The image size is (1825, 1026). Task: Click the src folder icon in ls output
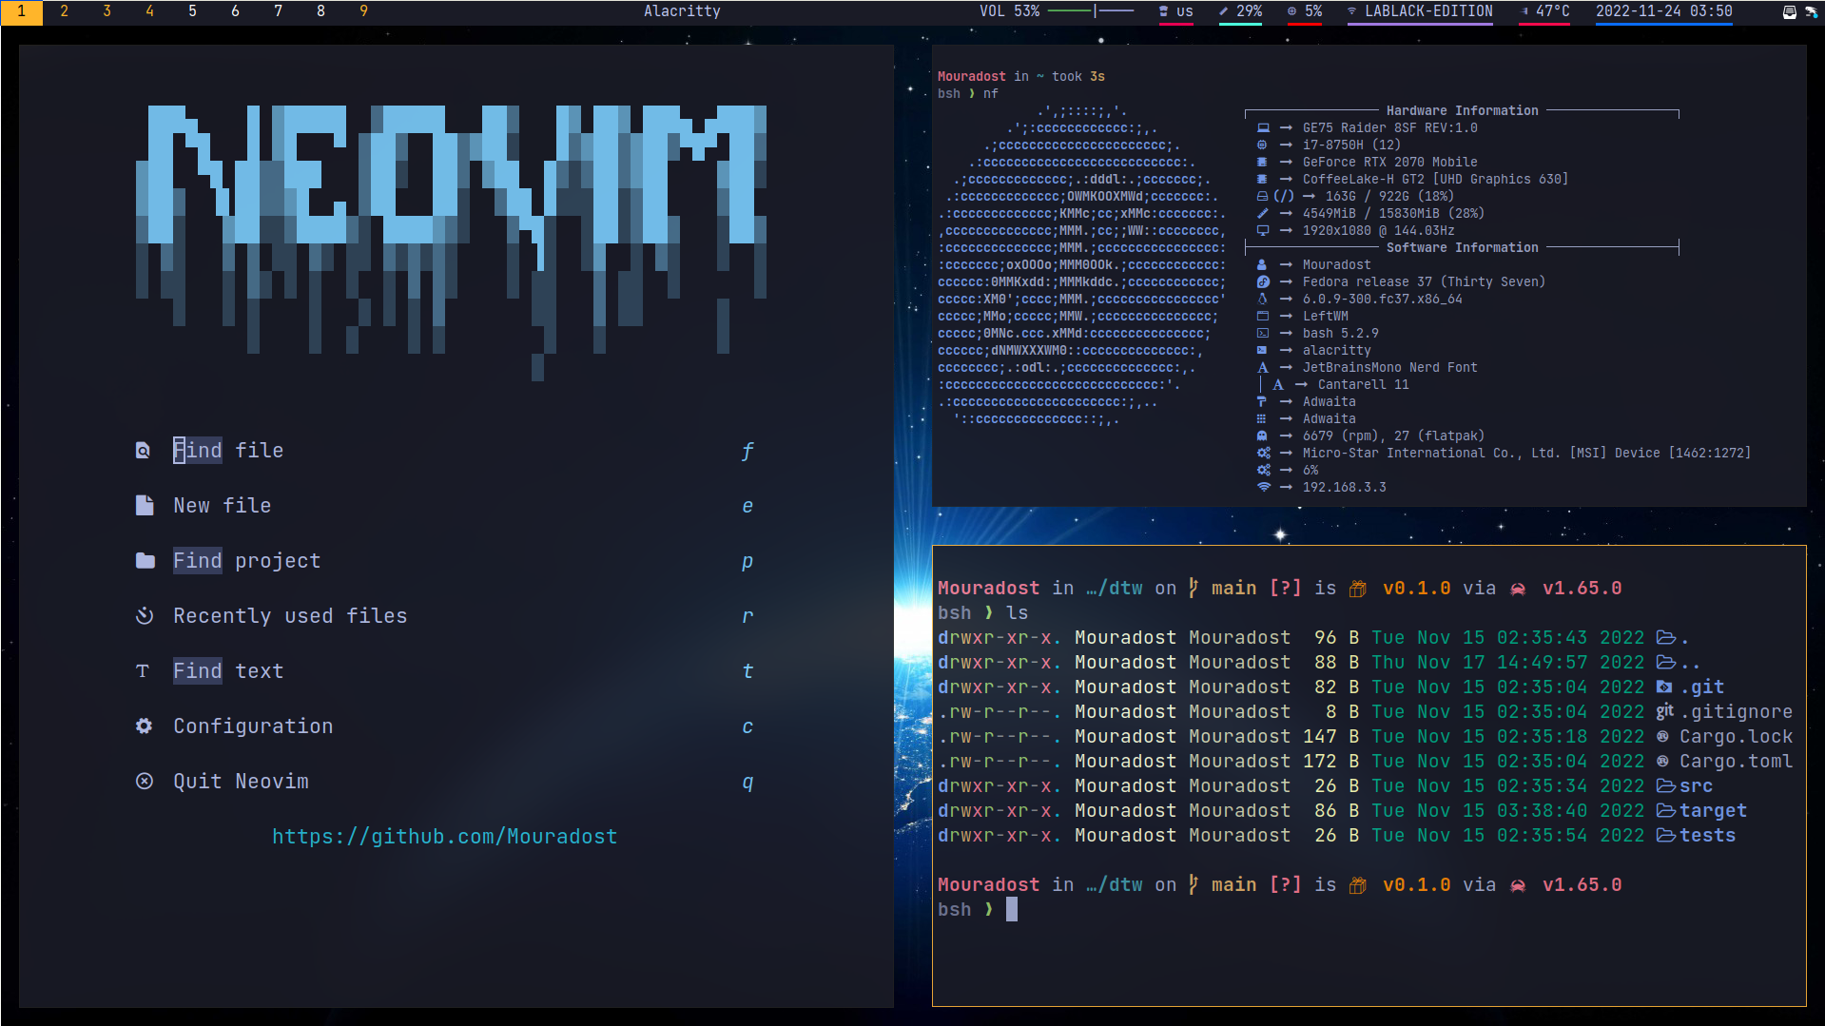(x=1666, y=786)
